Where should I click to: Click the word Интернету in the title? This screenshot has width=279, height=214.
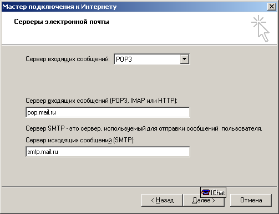tap(99, 7)
